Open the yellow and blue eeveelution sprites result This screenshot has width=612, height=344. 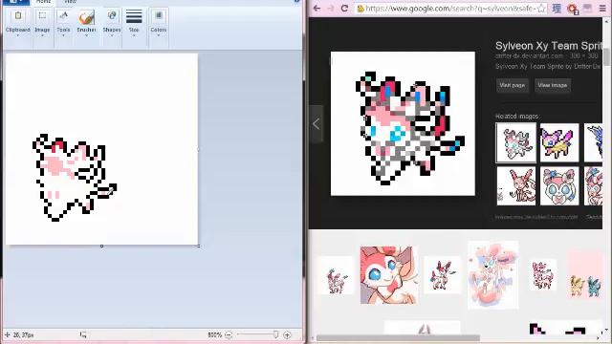[x=584, y=275]
